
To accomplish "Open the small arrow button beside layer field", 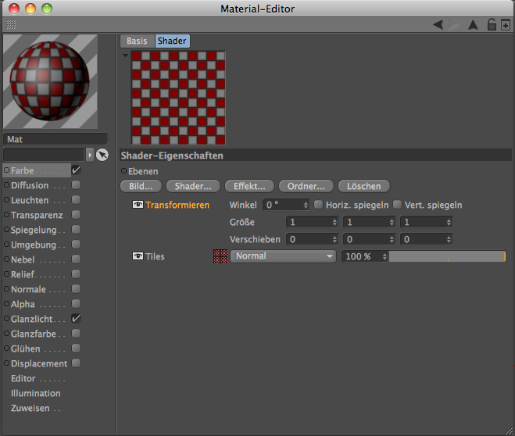I will [90, 155].
